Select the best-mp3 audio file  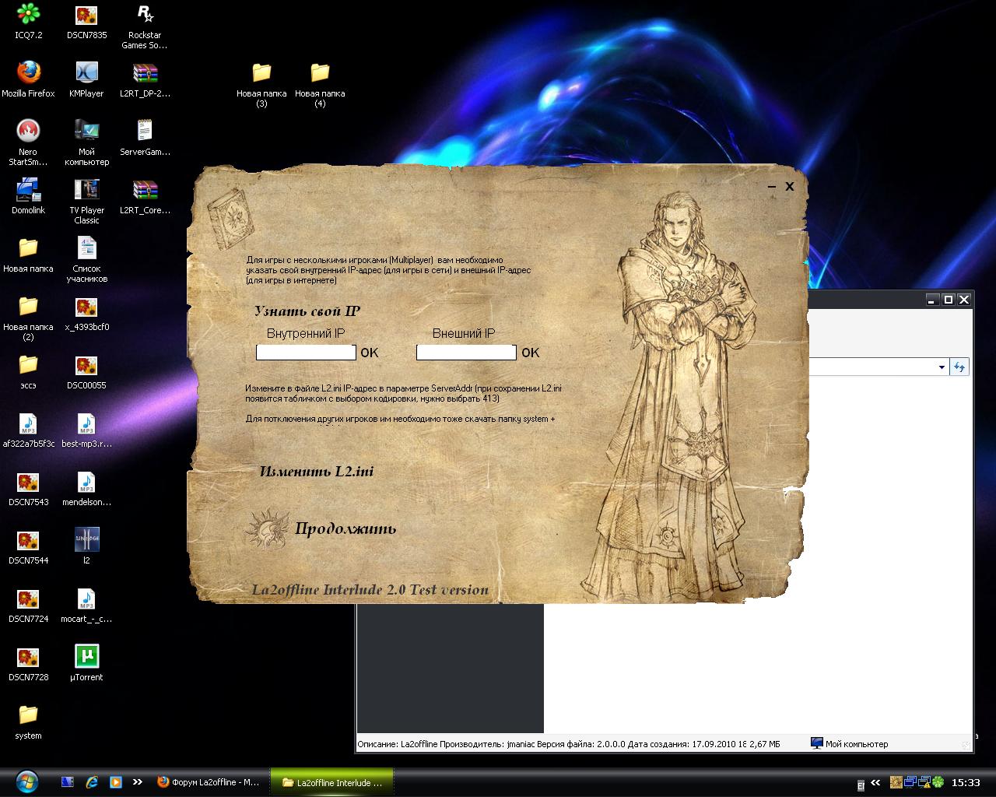[86, 430]
